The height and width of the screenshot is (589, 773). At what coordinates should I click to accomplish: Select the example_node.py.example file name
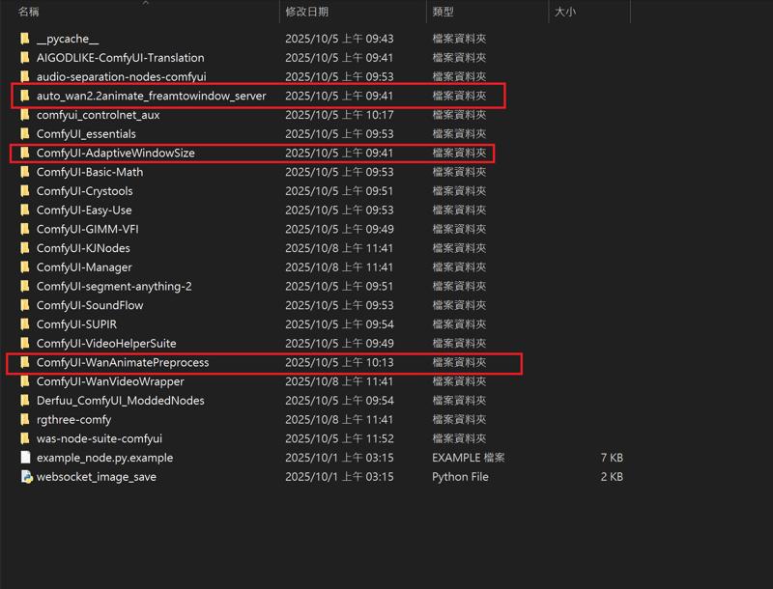[x=104, y=458]
